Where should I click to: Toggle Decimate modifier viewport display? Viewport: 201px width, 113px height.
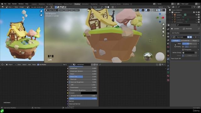pyautogui.click(x=188, y=37)
